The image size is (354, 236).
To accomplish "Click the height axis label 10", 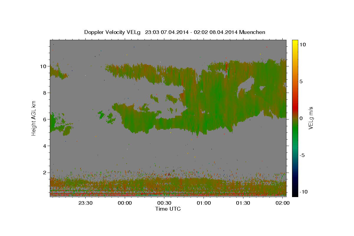I will click(x=43, y=66).
